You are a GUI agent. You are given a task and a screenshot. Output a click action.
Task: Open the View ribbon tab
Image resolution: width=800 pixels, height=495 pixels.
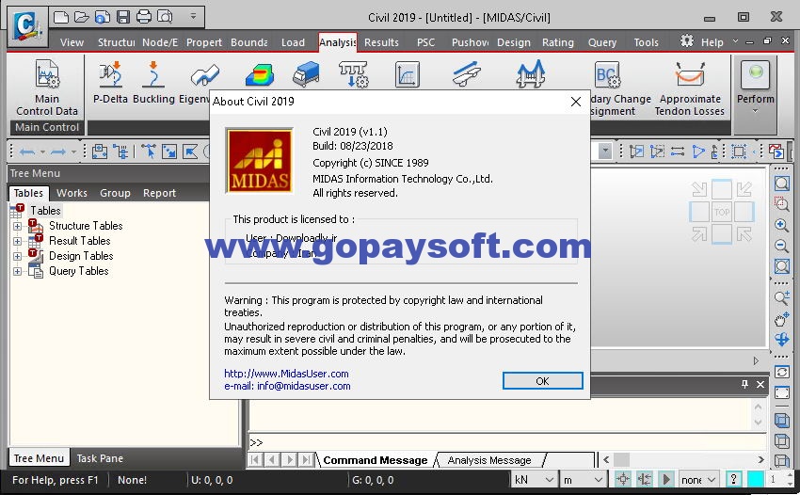(72, 42)
